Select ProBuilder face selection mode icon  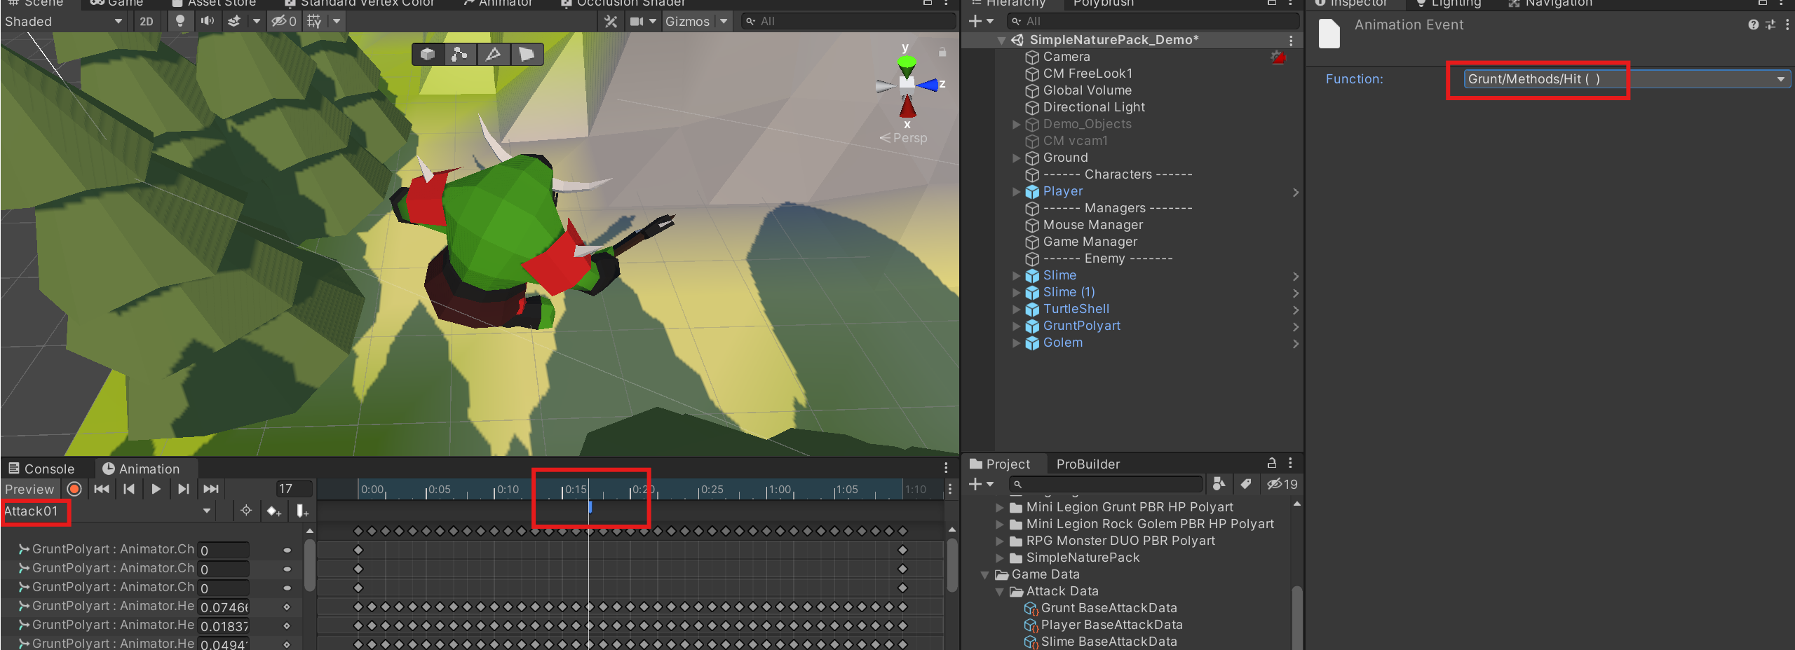coord(526,54)
